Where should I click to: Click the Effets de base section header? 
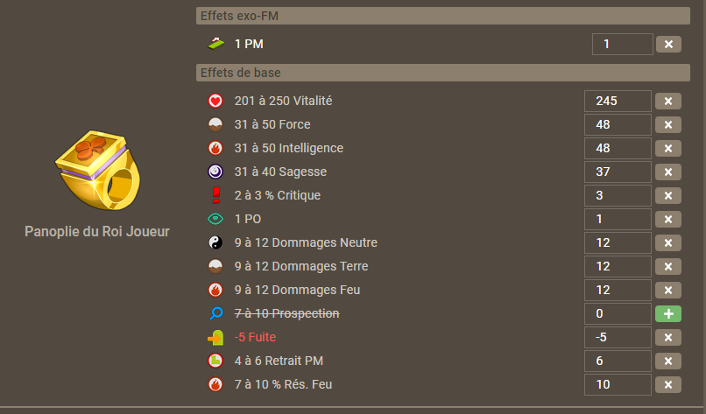[443, 73]
